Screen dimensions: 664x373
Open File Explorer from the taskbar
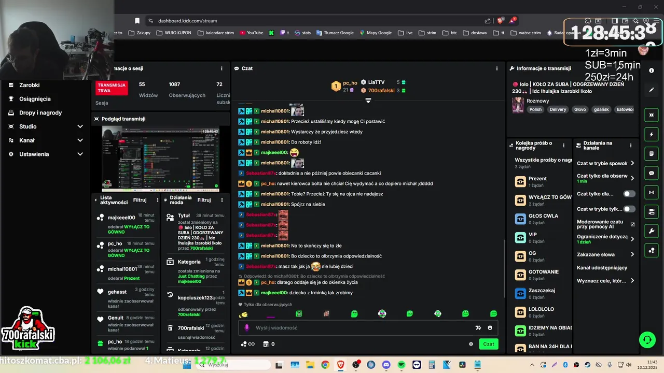[309, 365]
